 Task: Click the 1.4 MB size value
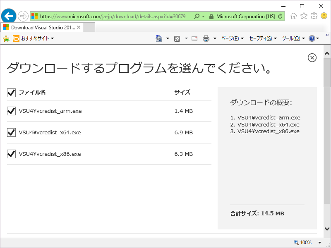pyautogui.click(x=184, y=111)
